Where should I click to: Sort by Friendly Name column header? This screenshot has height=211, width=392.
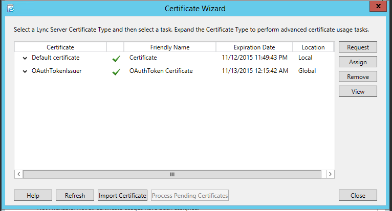click(x=170, y=47)
